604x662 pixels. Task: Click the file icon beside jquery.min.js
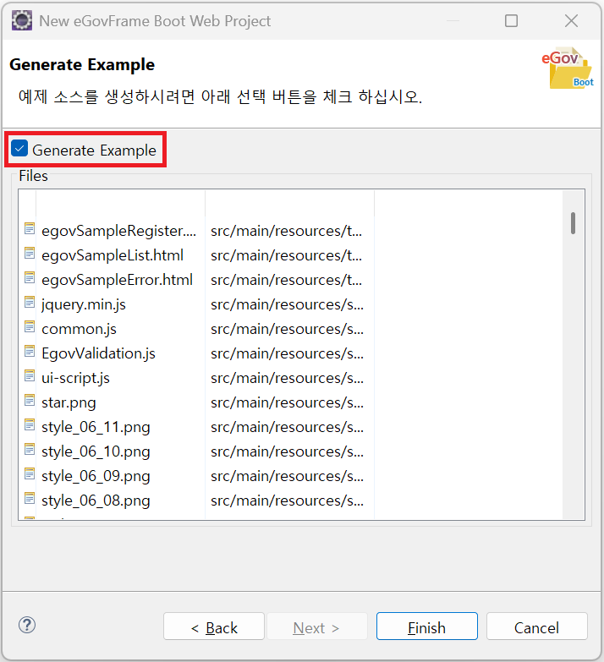click(x=30, y=302)
